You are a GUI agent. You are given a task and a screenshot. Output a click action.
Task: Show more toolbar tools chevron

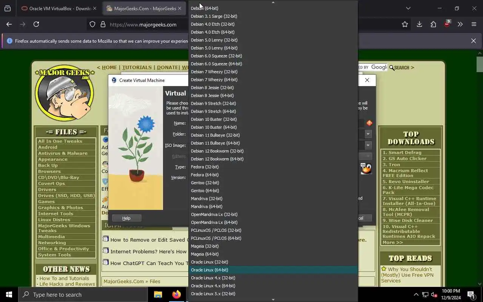(460, 24)
